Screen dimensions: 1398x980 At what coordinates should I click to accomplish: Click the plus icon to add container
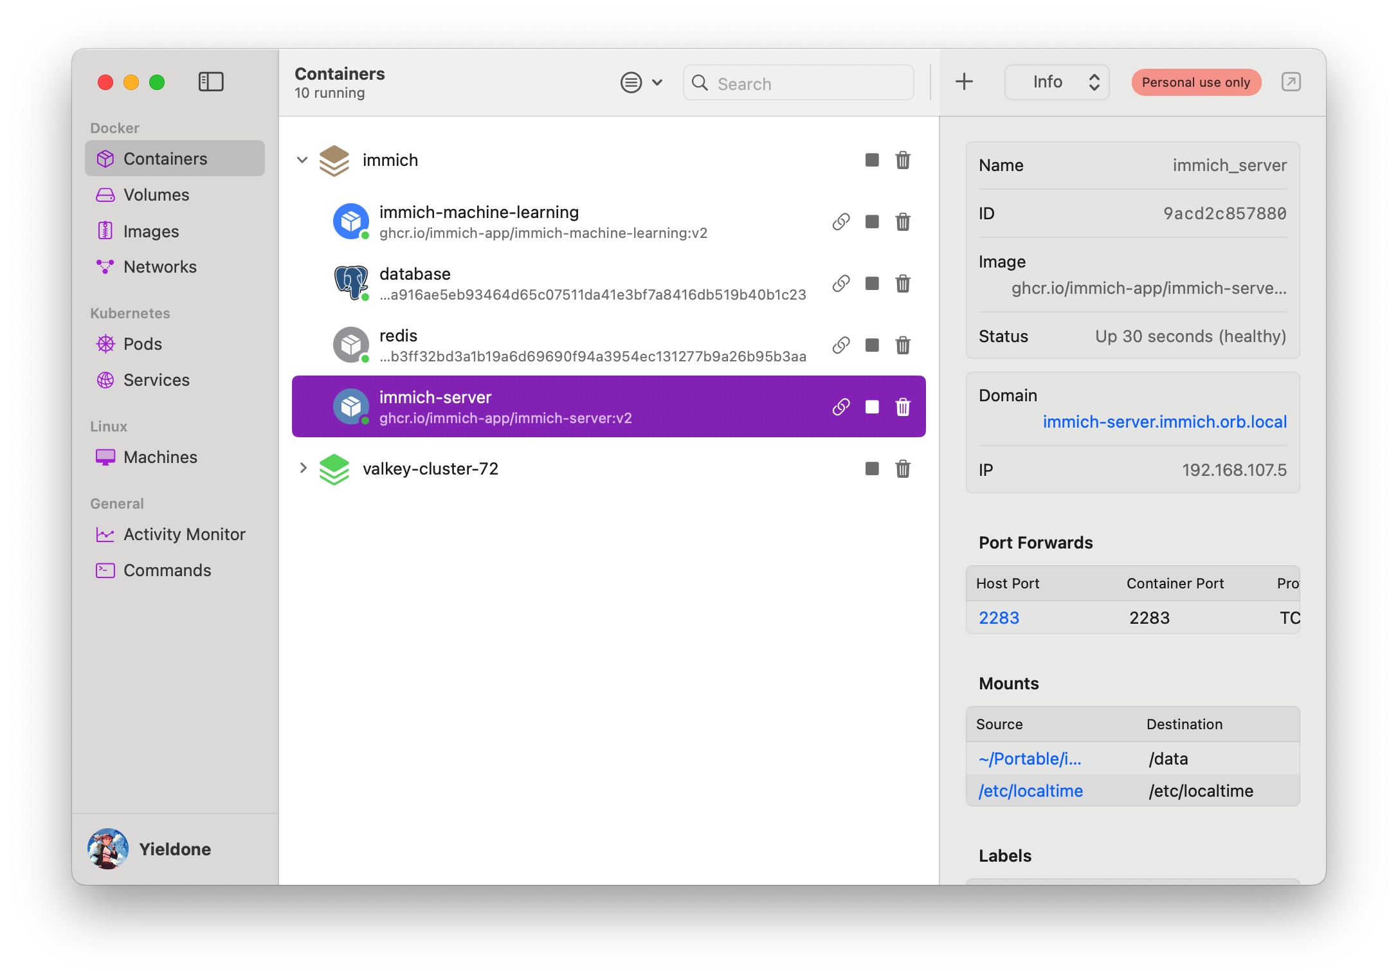click(963, 82)
